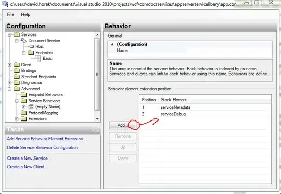Click the (Empty Name) behavior icon

(31, 107)
